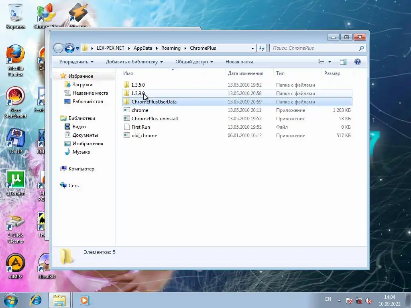Select old_chrome application icon
This screenshot has width=411, height=308.
127,136
